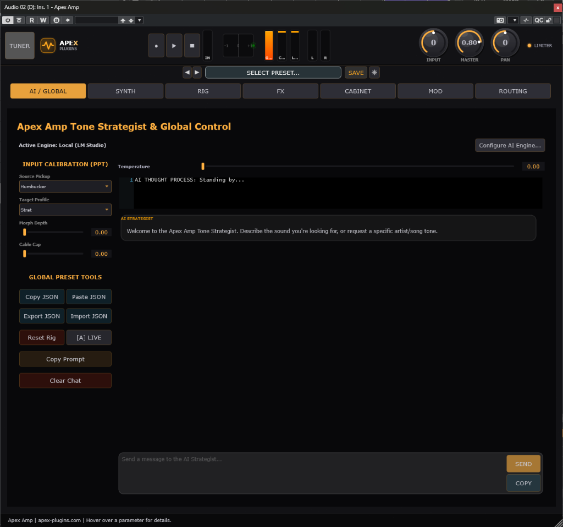Click the Temperature slider handle

point(203,166)
